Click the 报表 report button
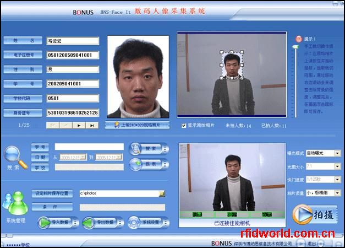Viewport: 345px width, 248px height. tap(149, 164)
